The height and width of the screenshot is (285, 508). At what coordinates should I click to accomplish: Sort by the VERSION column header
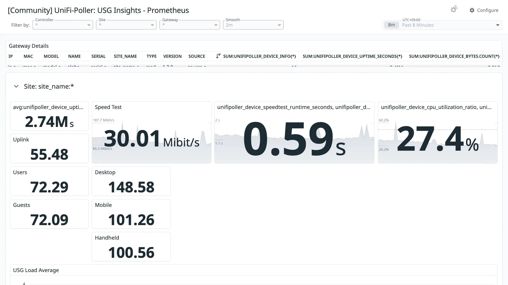pyautogui.click(x=172, y=56)
